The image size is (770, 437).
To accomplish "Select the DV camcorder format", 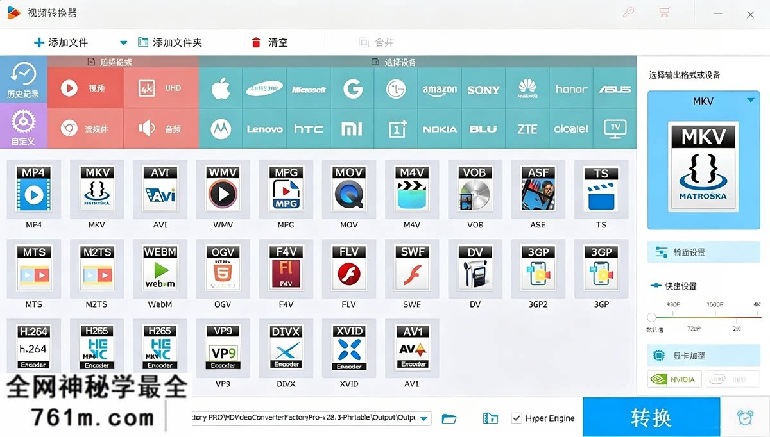I will (x=475, y=268).
